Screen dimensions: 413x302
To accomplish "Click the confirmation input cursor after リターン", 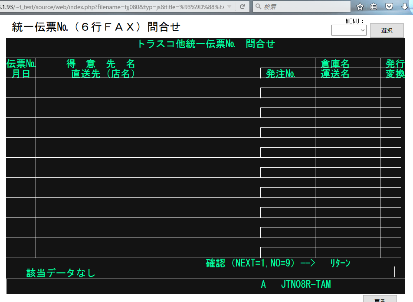I will (x=394, y=272).
